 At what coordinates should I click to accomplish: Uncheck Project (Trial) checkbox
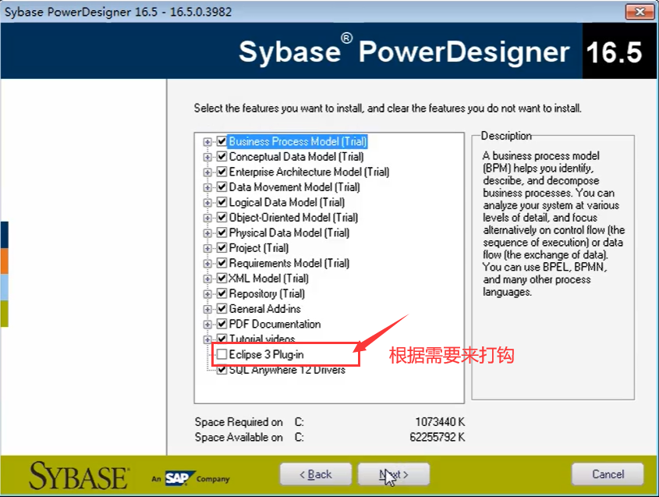point(222,248)
